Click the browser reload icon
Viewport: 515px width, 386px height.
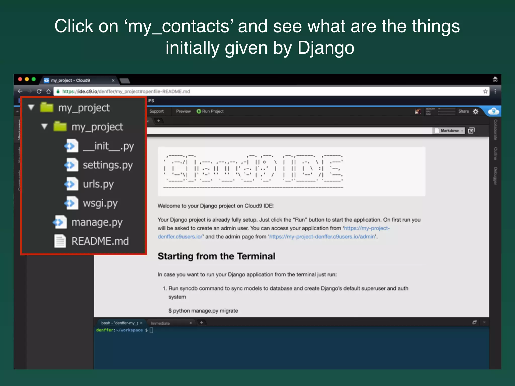point(39,91)
